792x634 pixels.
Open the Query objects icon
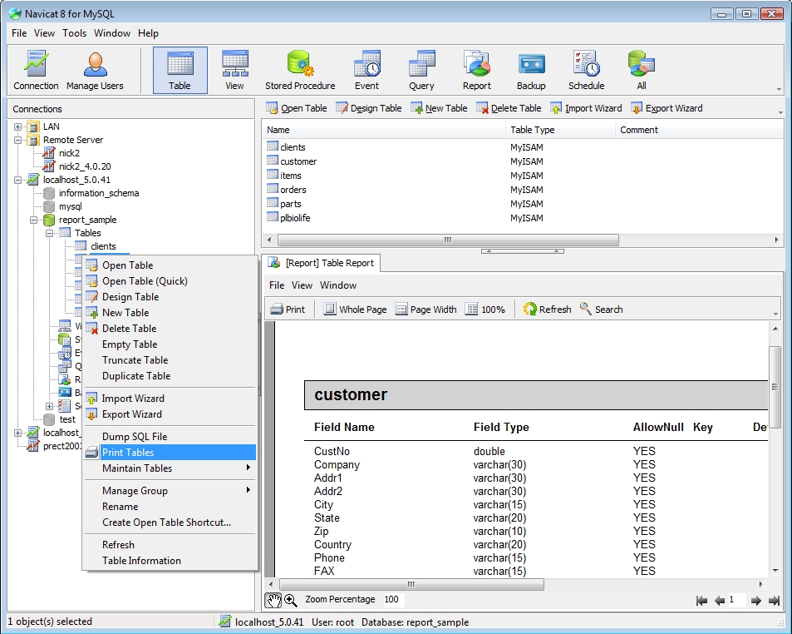pyautogui.click(x=421, y=70)
